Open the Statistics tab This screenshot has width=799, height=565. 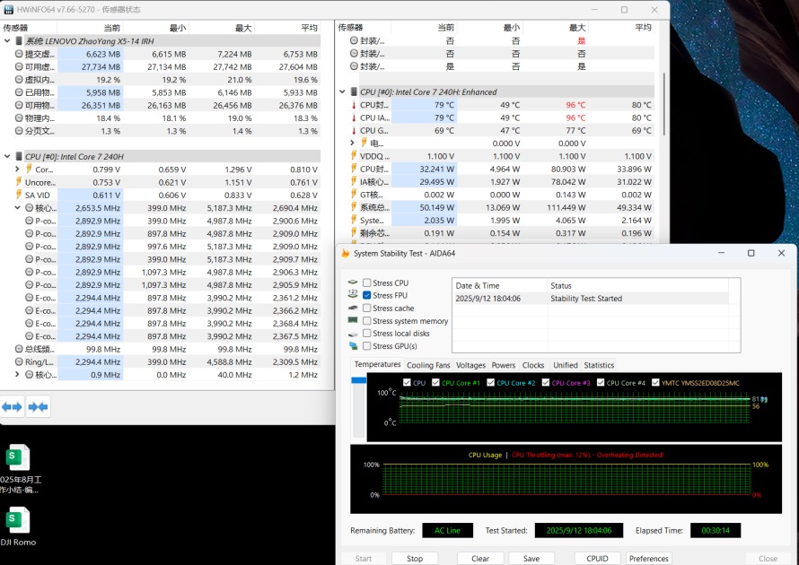(599, 365)
